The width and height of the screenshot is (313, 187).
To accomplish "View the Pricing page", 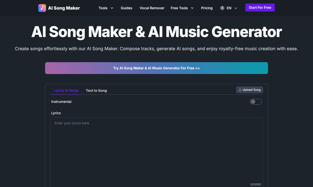I will click(207, 8).
